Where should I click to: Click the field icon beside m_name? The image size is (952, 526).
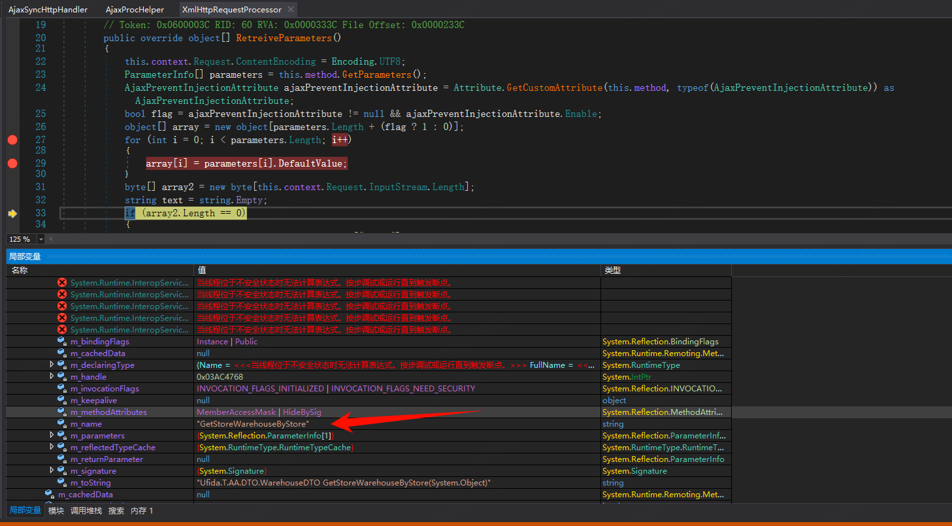tap(61, 424)
